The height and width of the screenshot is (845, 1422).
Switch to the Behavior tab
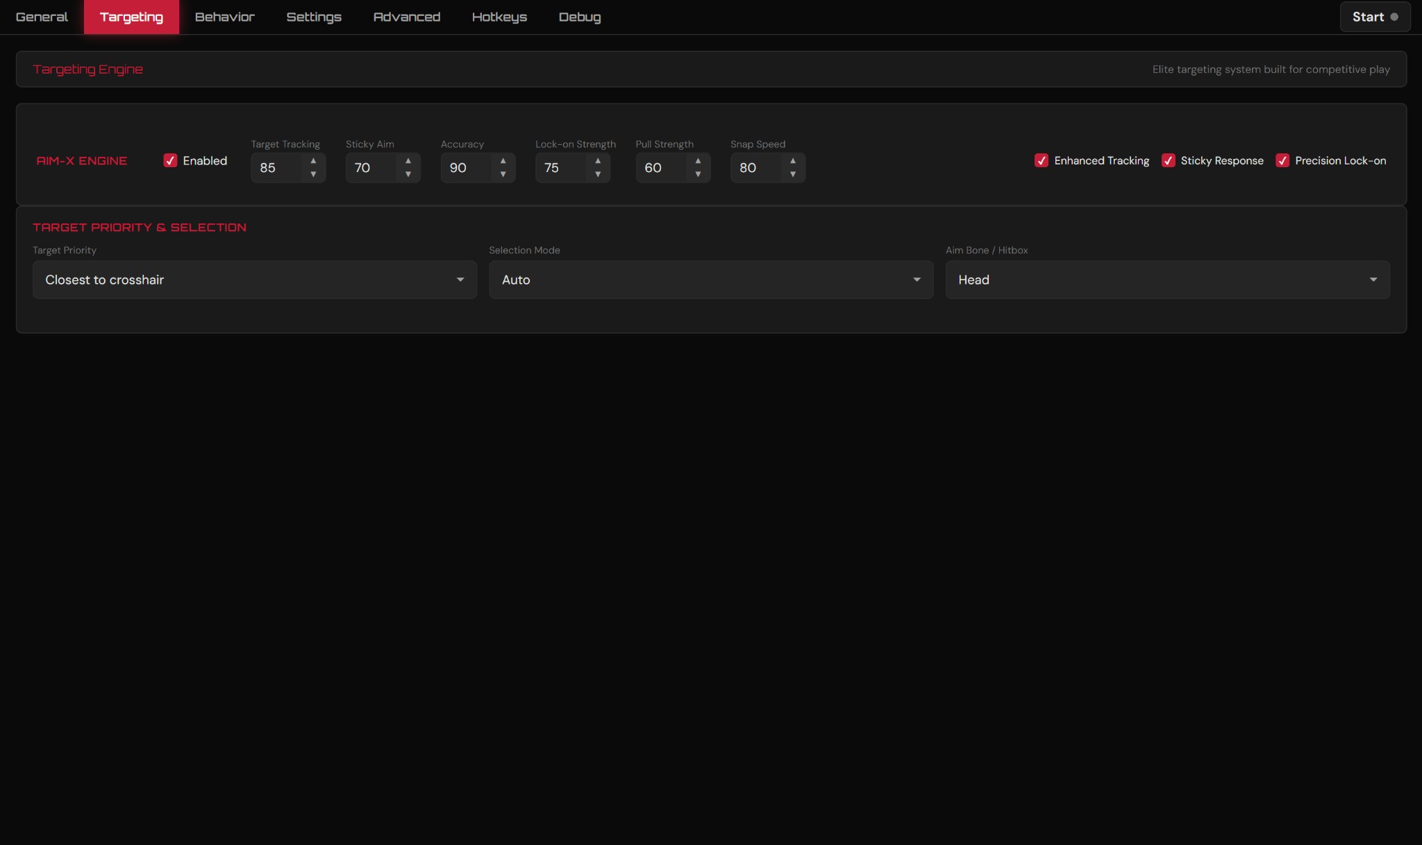224,17
